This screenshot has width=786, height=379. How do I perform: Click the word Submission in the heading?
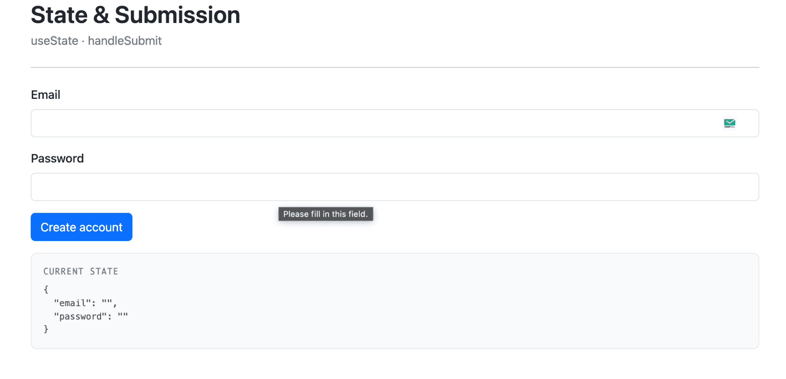[x=177, y=15]
